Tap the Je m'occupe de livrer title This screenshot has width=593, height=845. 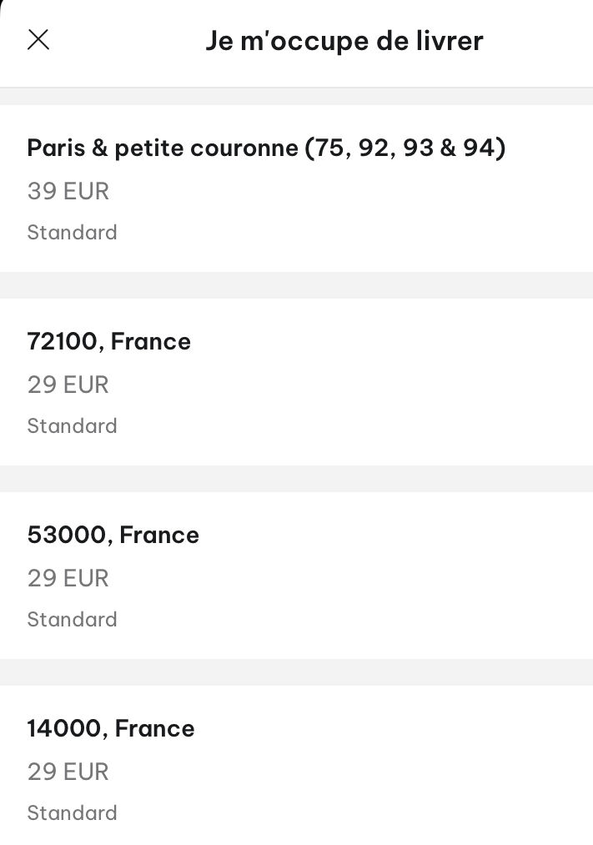click(x=344, y=42)
